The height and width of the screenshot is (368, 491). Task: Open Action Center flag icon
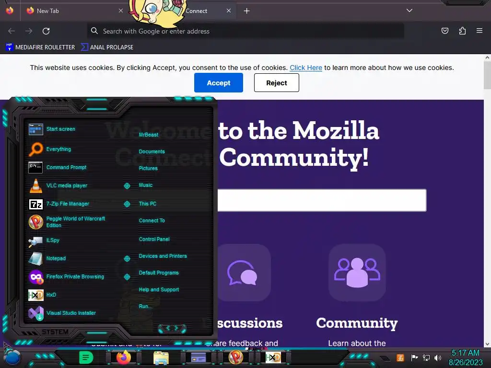point(414,357)
